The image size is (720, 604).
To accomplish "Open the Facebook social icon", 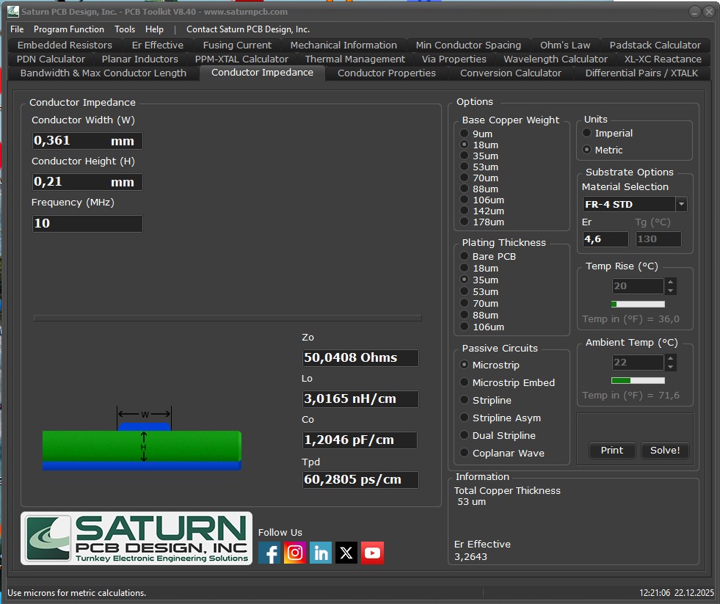I will click(269, 553).
